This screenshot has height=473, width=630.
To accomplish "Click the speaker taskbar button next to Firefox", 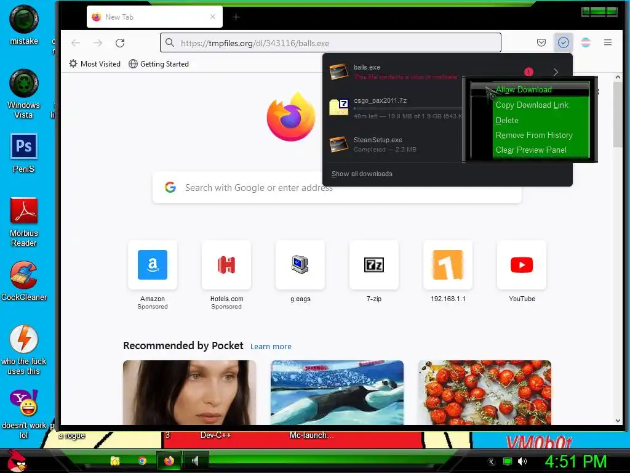I will point(196,461).
